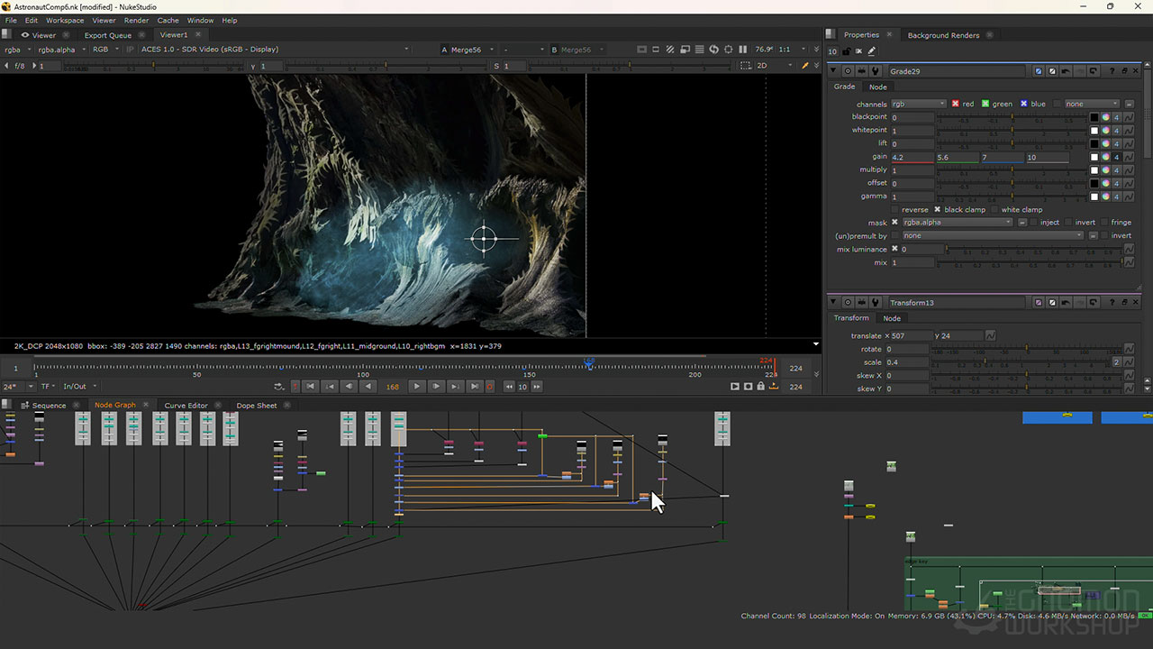This screenshot has width=1153, height=649.
Task: Open the (un)premult by dropdown set to none
Action: click(x=991, y=235)
